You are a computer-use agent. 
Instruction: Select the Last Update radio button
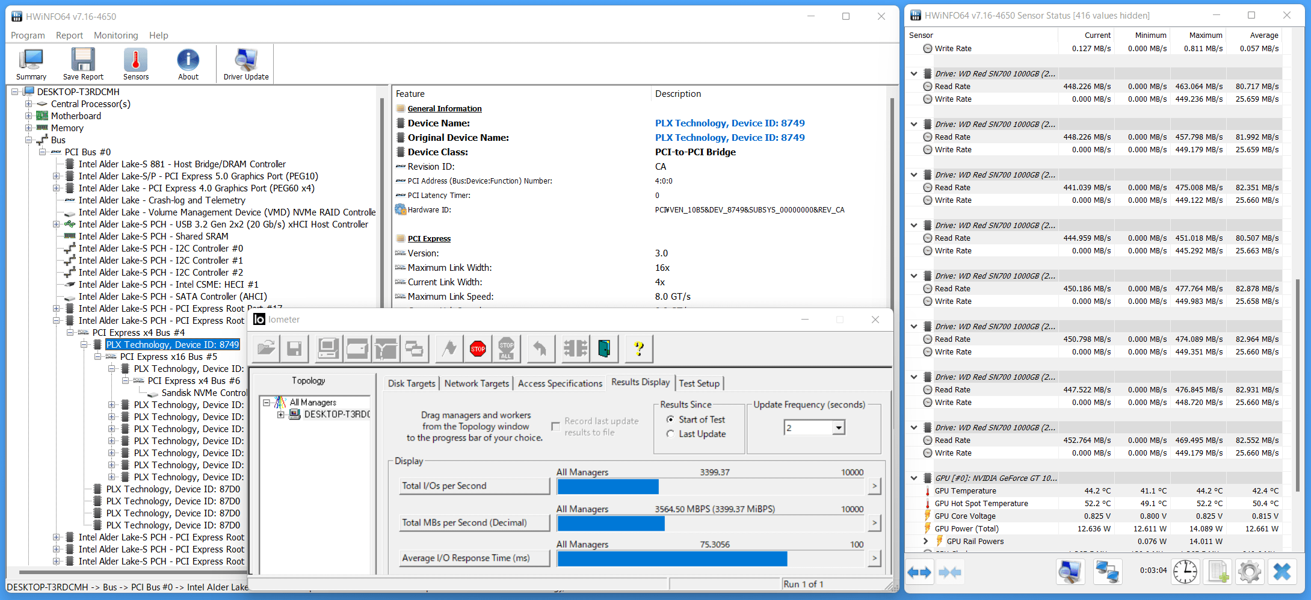670,434
